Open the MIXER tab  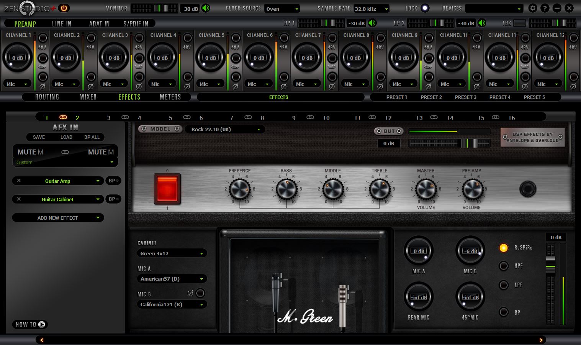click(x=88, y=97)
